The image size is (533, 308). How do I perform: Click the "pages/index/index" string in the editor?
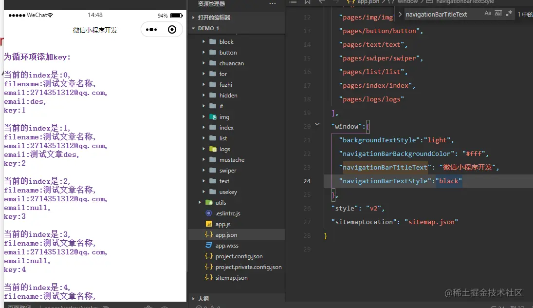click(x=375, y=85)
